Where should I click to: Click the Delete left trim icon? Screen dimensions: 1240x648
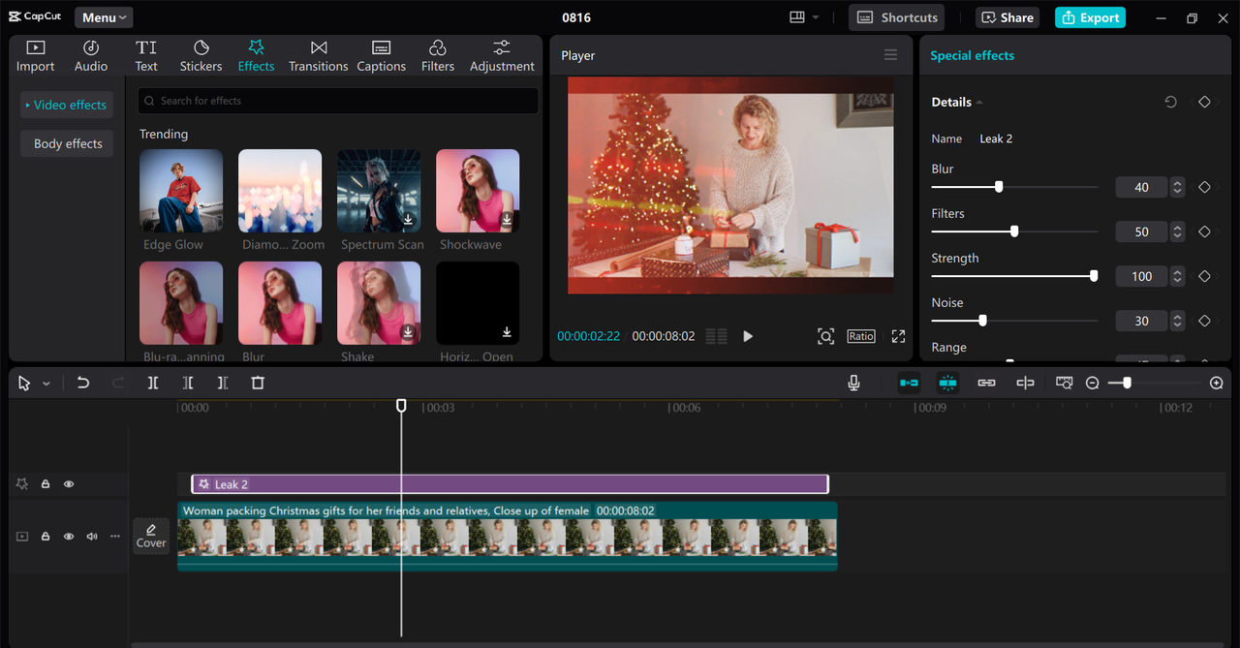(x=188, y=383)
